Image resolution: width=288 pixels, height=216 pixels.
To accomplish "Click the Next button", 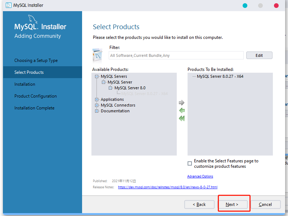I will pos(232,204).
